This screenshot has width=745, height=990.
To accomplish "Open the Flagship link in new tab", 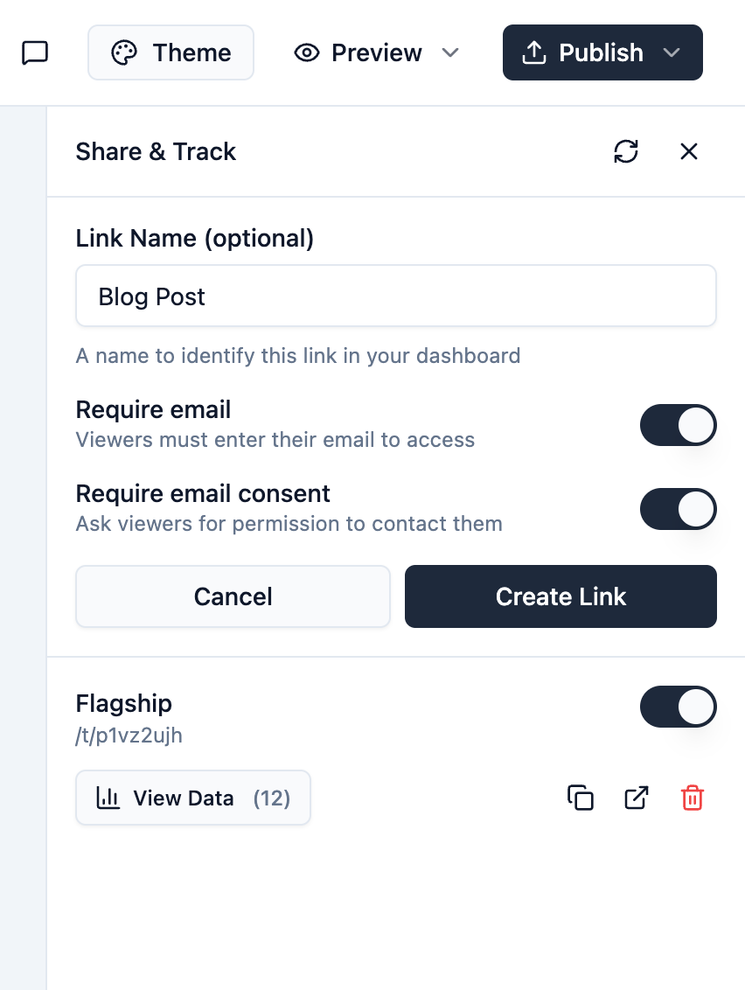I will coord(636,798).
